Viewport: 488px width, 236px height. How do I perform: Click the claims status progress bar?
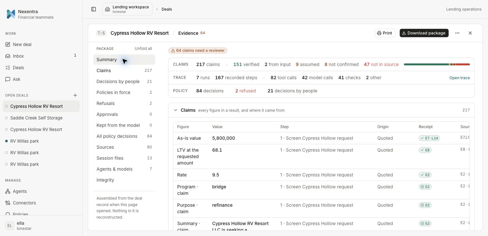[437, 64]
